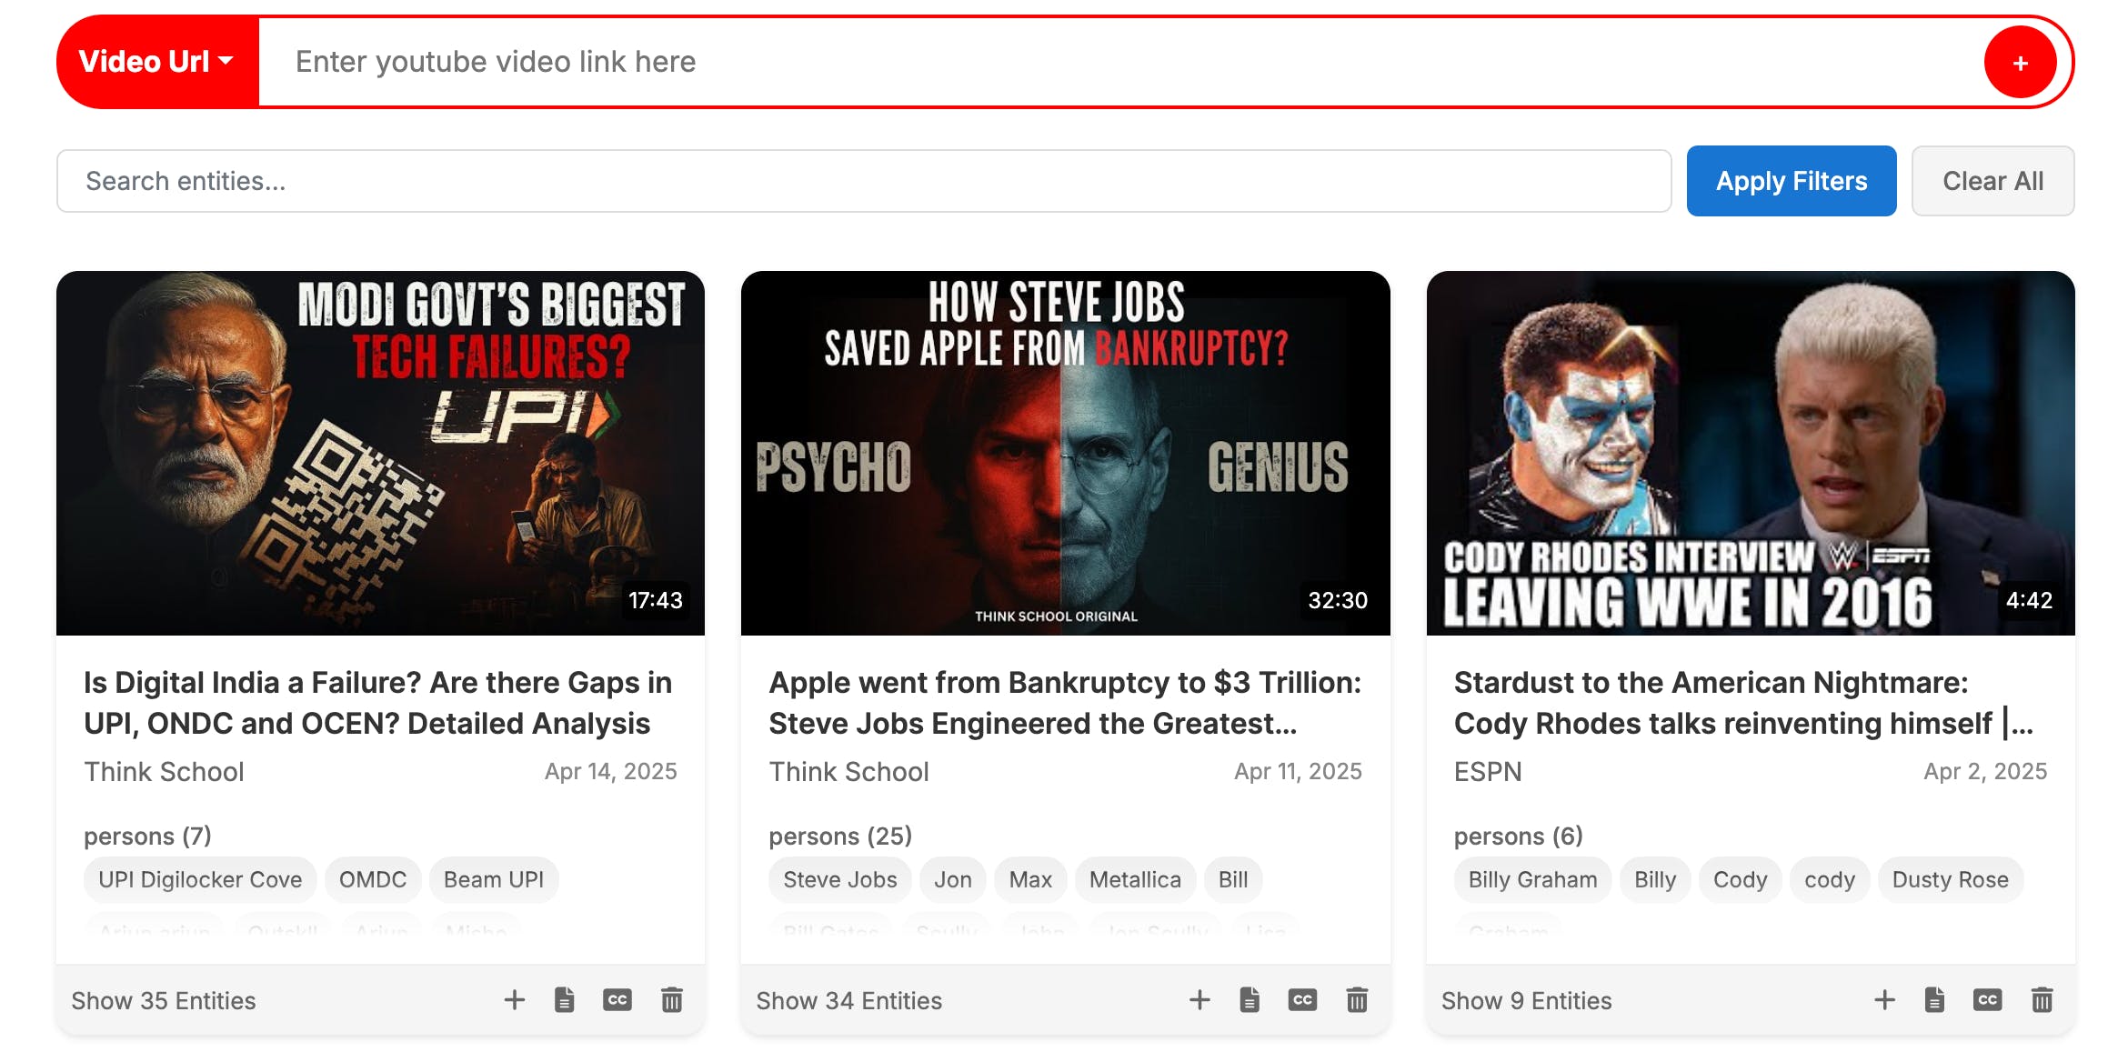Screen dimensions: 2128x1062
Task: Open the Video Url dropdown
Action: pos(156,62)
